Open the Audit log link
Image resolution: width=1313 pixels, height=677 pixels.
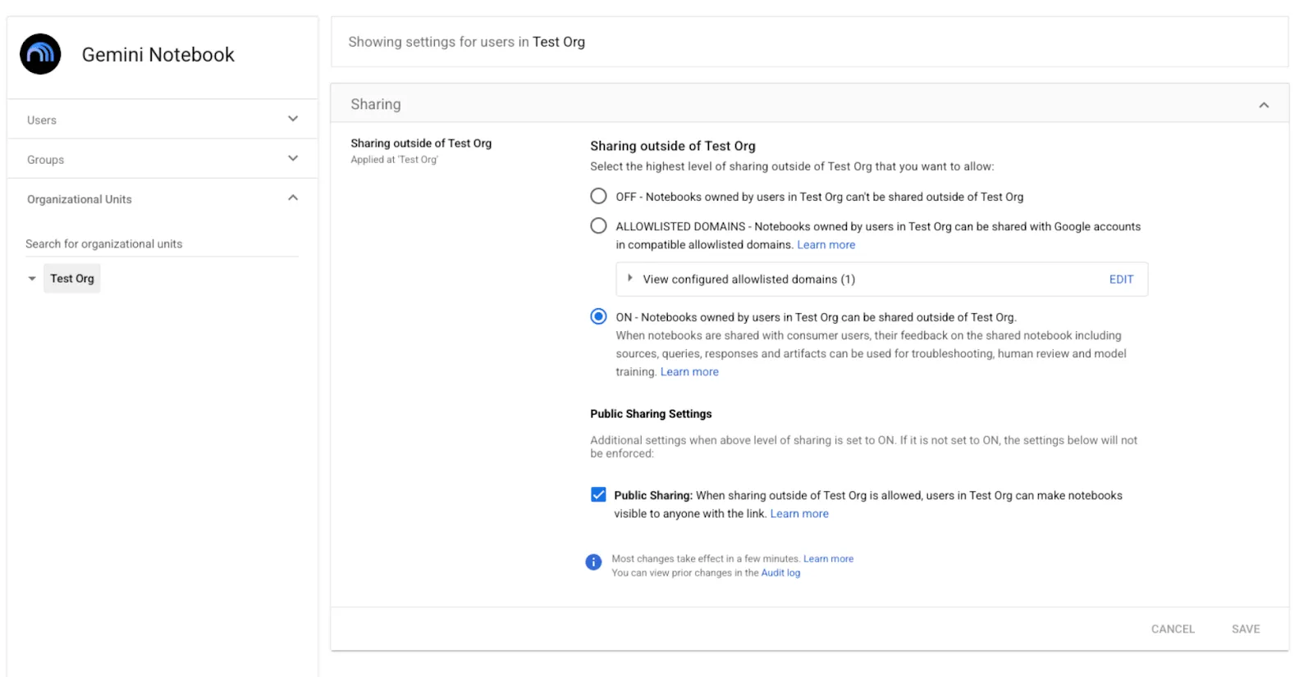coord(780,572)
